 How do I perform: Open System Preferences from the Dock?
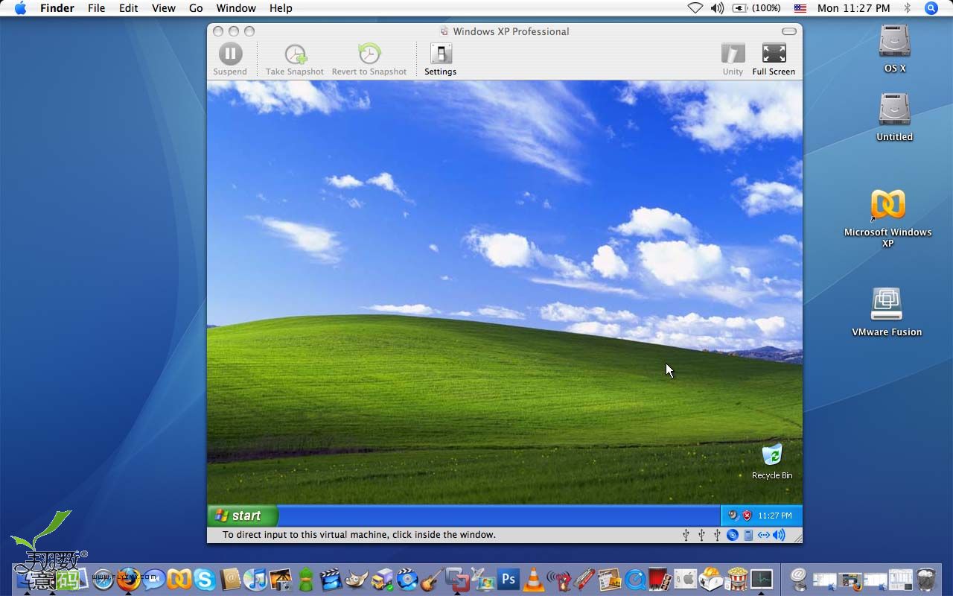click(x=685, y=579)
